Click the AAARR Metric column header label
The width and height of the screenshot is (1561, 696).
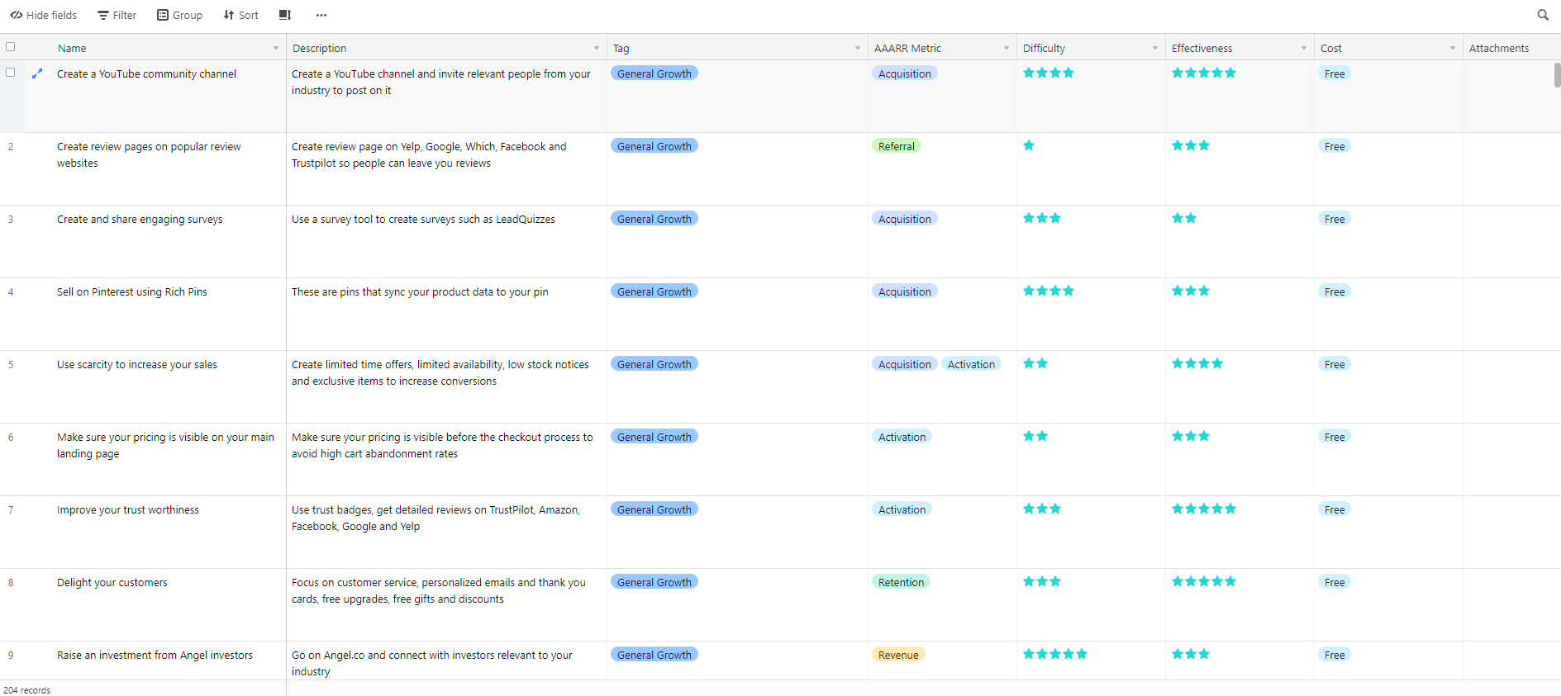[x=907, y=48]
